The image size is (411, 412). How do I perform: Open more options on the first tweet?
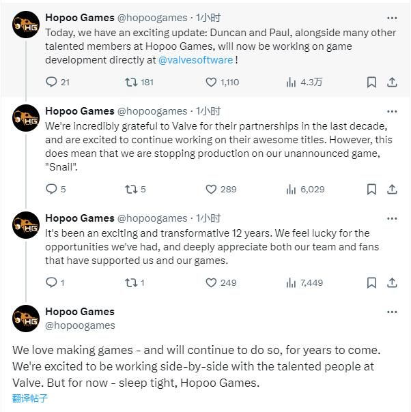[392, 16]
